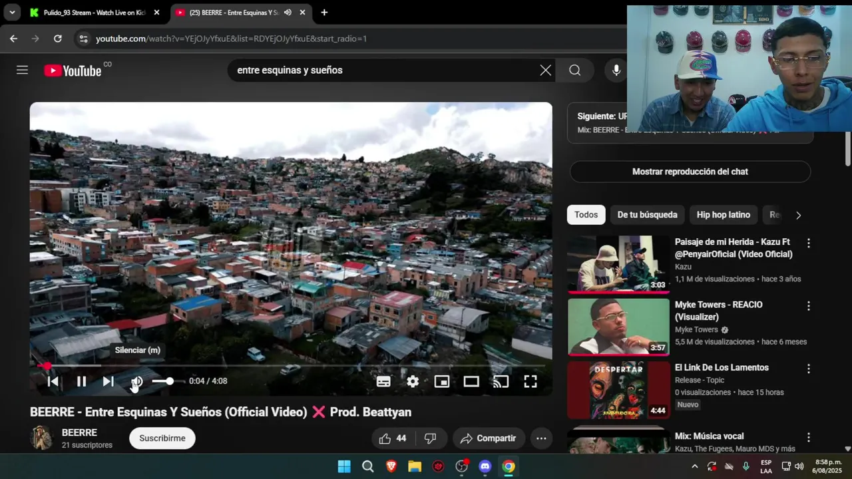Cast video to a TV
852x479 pixels.
point(501,381)
